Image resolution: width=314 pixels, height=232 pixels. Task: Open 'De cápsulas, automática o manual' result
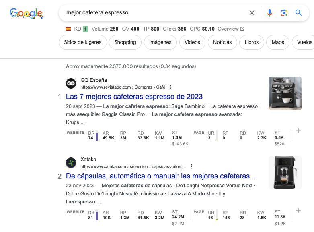(162, 176)
